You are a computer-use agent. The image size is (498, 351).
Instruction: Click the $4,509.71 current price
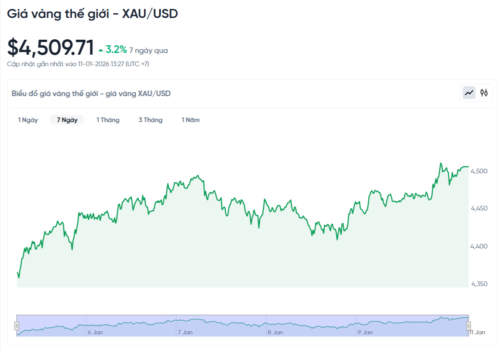point(51,47)
